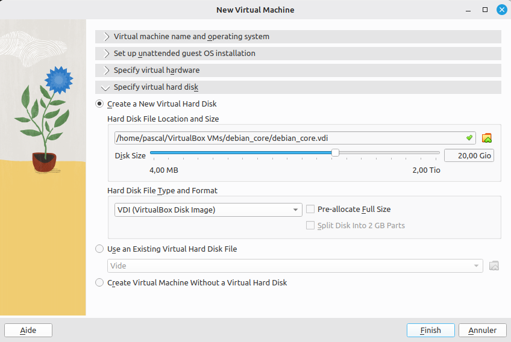The height and width of the screenshot is (342, 511).
Task: Click the disabled existing disk file browse icon
Action: tap(494, 266)
